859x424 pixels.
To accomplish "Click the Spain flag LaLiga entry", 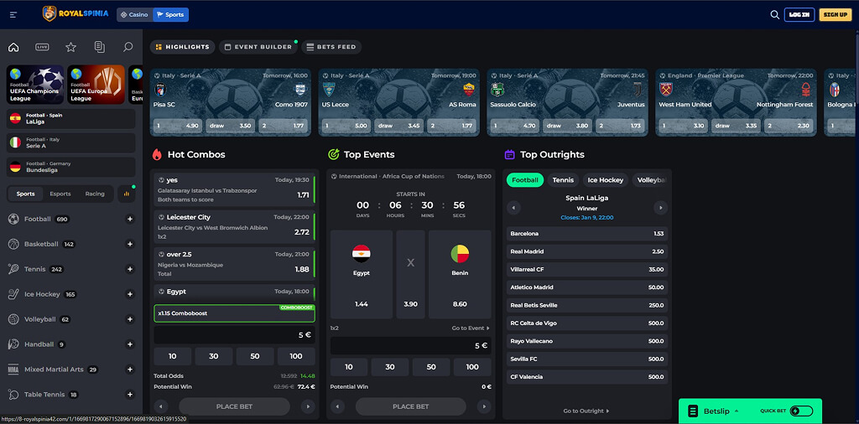I will click(x=70, y=119).
